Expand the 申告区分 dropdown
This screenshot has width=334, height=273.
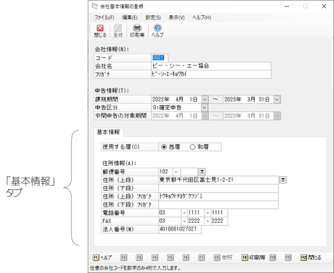coord(204,108)
